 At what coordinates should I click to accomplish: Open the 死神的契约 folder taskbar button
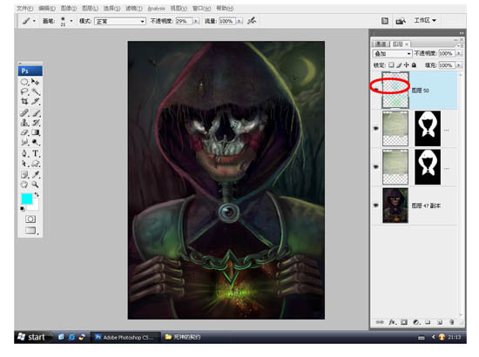(x=183, y=337)
